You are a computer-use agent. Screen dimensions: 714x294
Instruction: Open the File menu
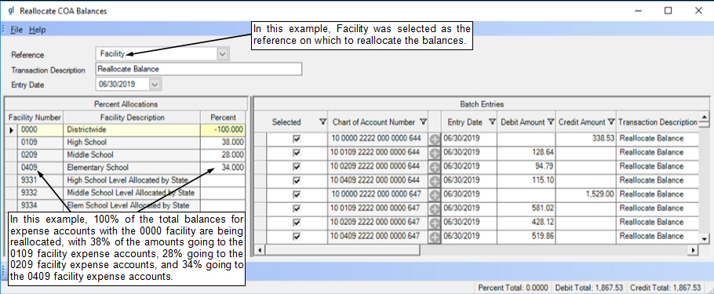(x=16, y=30)
